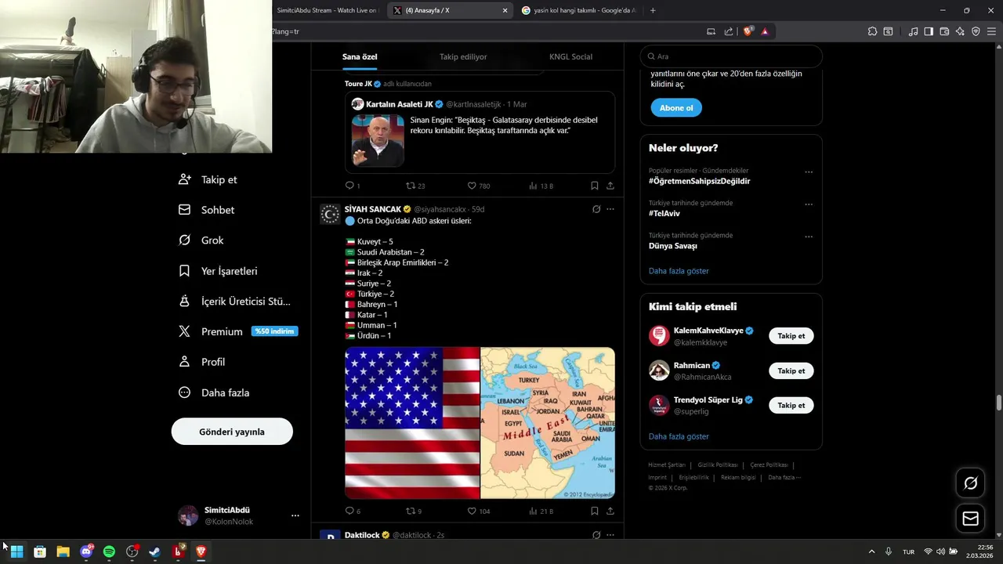Open Grok from the left sidebar
Screen dimensions: 1003x564
tap(201, 240)
